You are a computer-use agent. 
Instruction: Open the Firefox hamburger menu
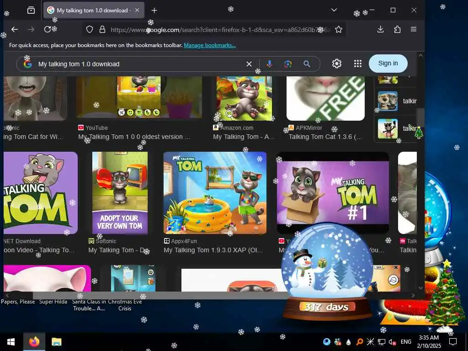click(413, 29)
